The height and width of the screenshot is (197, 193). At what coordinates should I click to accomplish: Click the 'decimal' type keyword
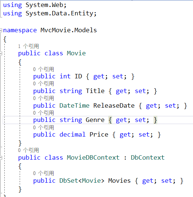click(x=73, y=134)
